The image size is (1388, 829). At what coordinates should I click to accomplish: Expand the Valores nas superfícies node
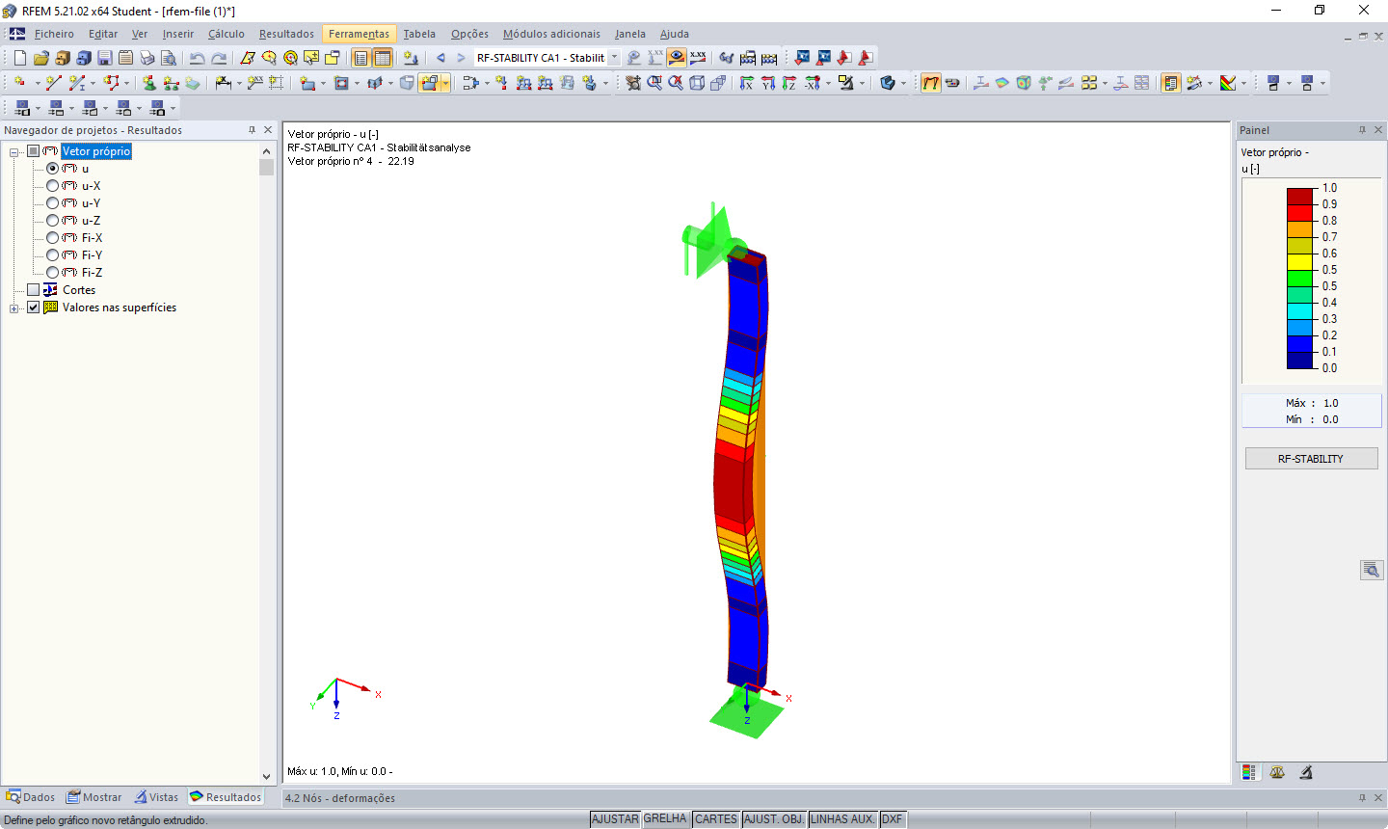[x=13, y=308]
